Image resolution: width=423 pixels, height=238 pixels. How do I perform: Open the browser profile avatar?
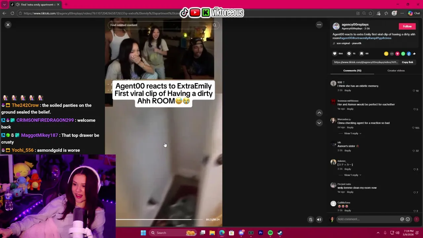pos(394,13)
